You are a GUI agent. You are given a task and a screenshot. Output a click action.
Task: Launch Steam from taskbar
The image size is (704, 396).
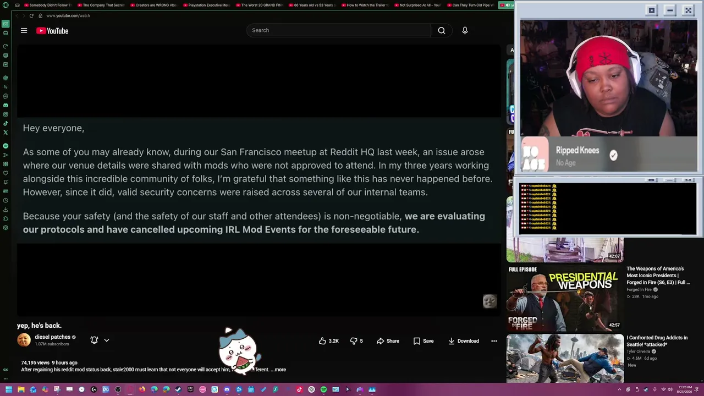[x=178, y=390]
